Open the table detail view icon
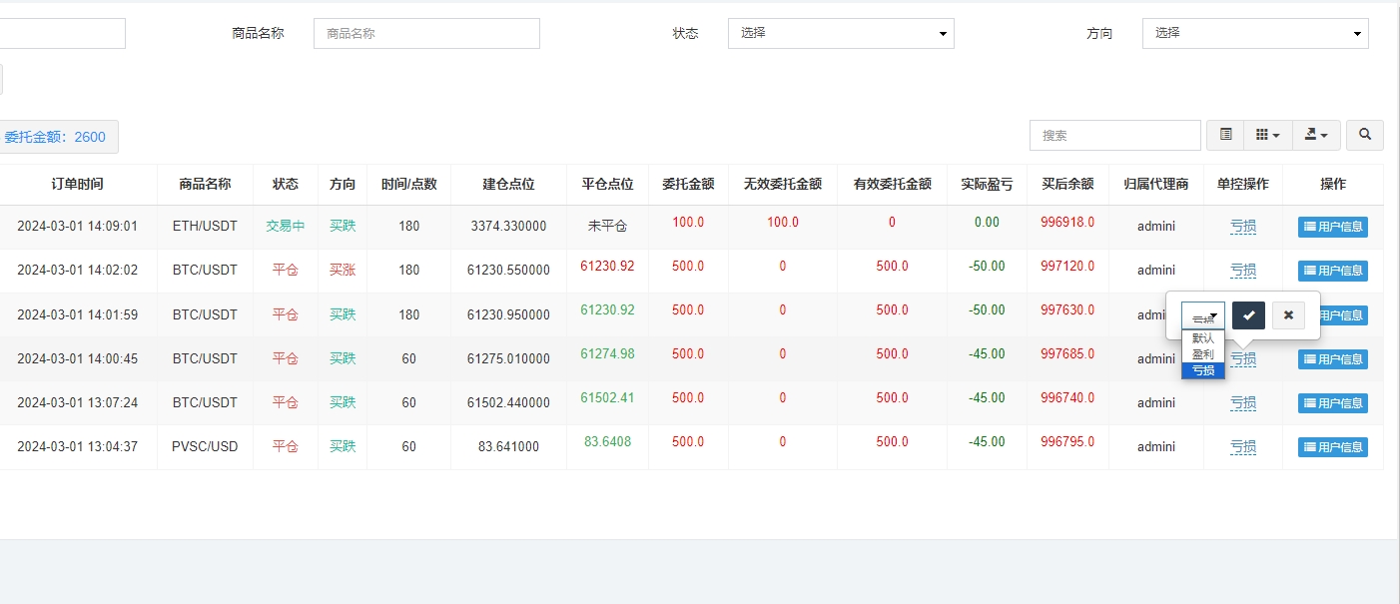Viewport: 1400px width, 604px height. 1224,134
